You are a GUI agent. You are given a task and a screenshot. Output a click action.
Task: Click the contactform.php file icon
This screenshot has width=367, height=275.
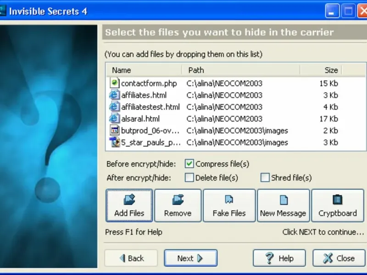tap(114, 83)
